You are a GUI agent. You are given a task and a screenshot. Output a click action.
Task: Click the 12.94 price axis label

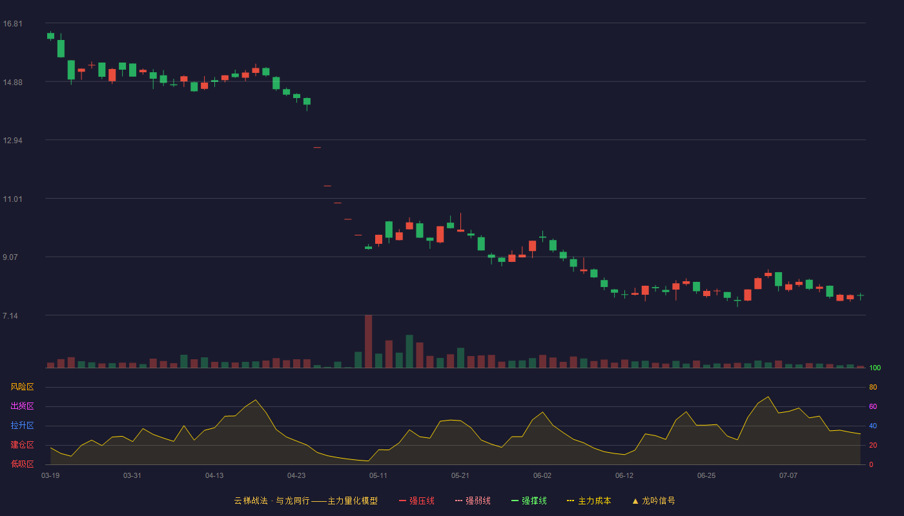12,141
